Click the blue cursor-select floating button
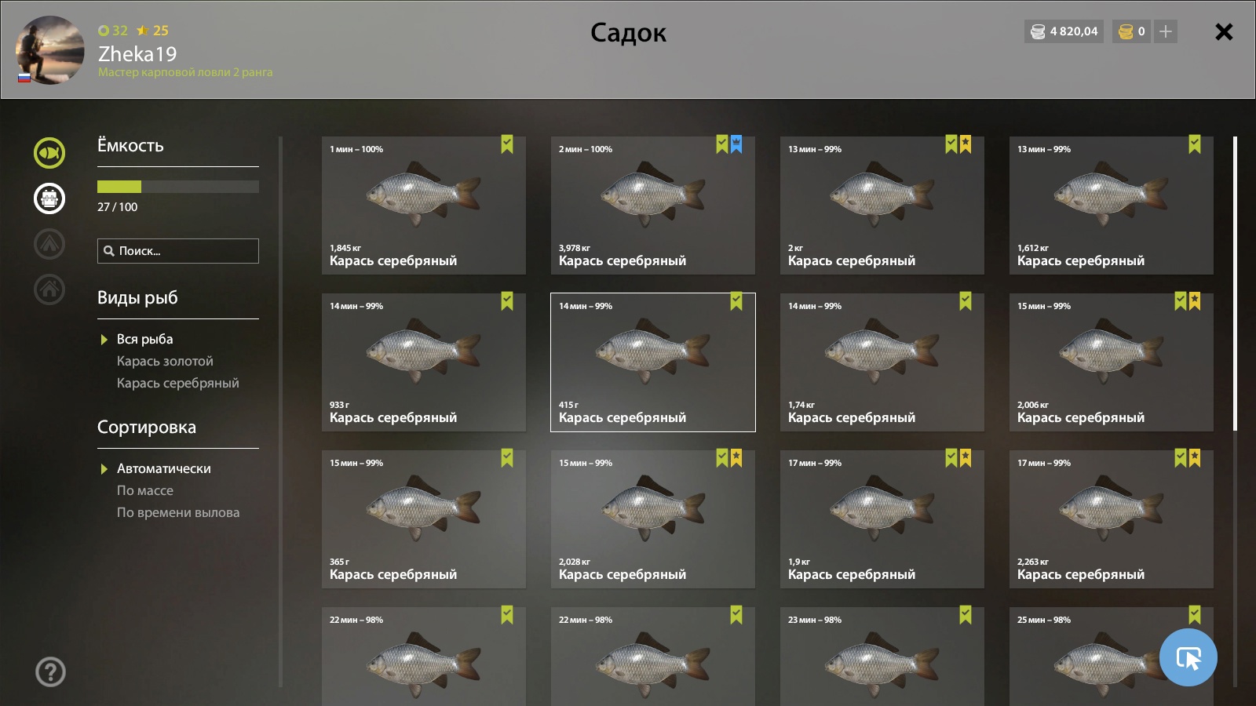Viewport: 1256px width, 706px height. pyautogui.click(x=1188, y=657)
